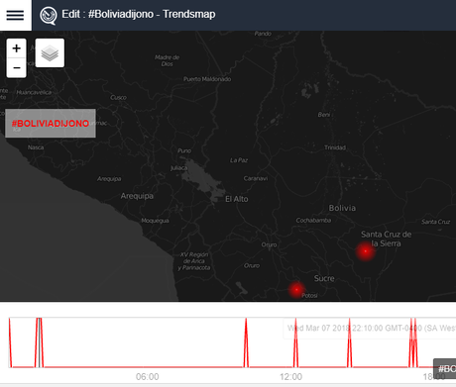Click the 'Edit : #Boliviadijono - Trendsmap' title
Screen dimensions: 456x387
click(x=139, y=15)
